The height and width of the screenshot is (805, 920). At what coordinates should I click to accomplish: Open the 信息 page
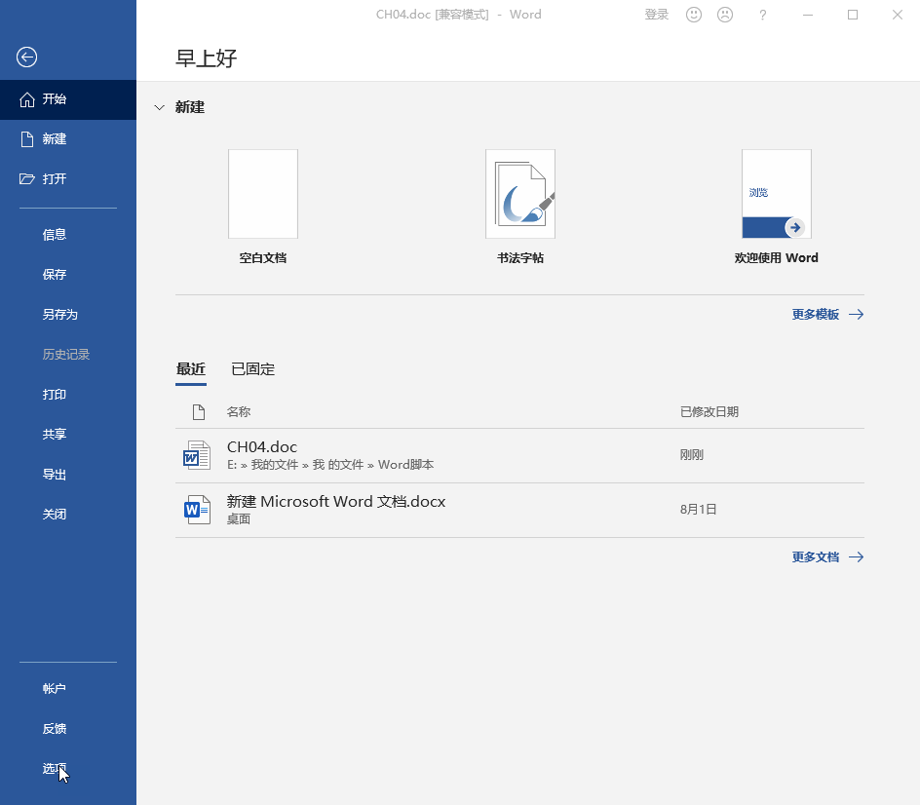pos(68,235)
